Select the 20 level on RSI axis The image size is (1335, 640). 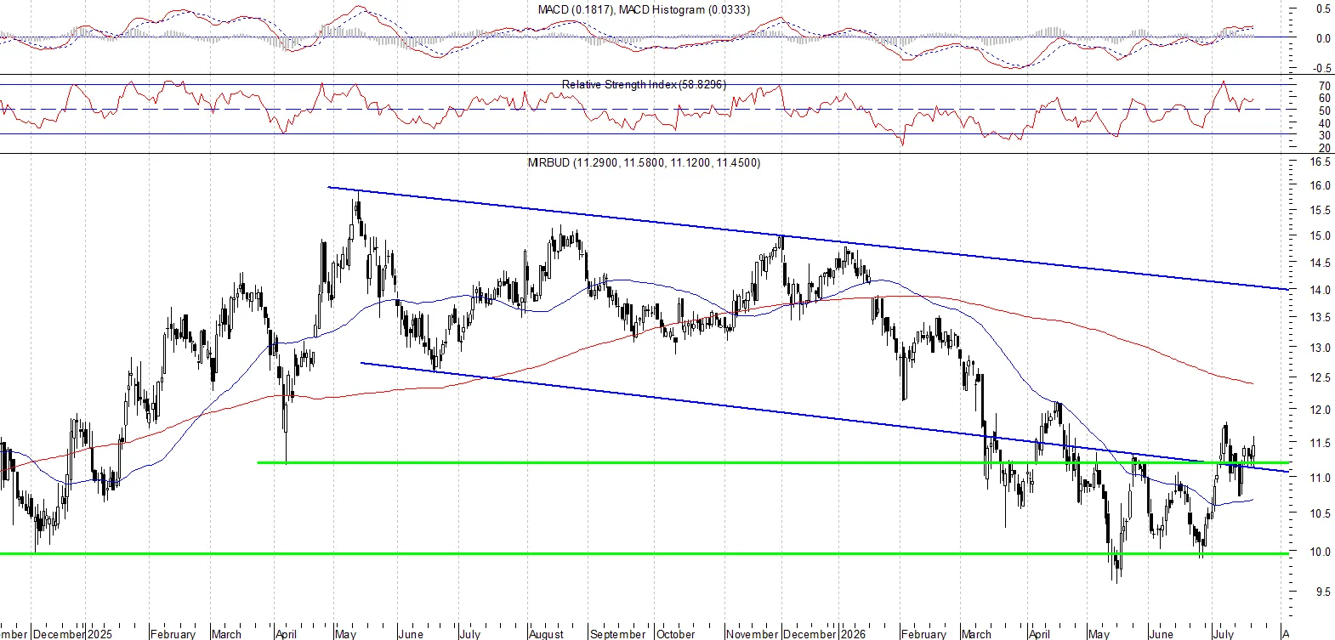tap(1325, 148)
